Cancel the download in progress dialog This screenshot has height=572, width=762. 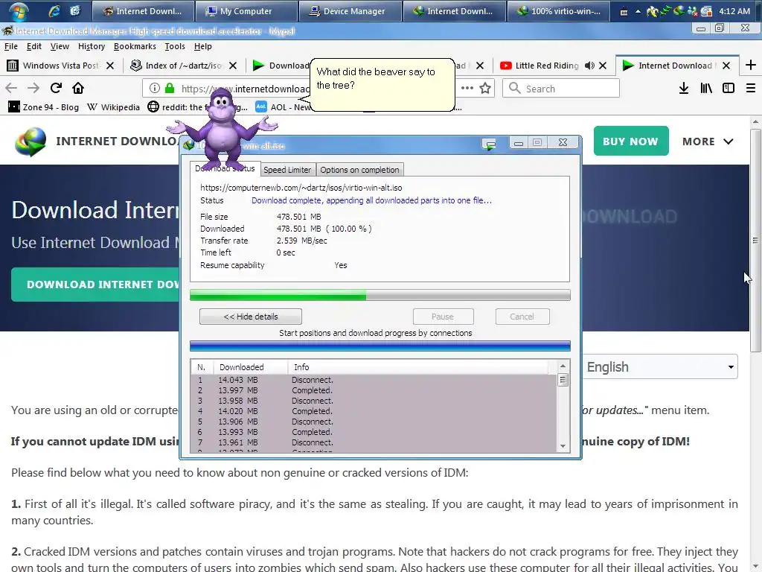pos(522,317)
